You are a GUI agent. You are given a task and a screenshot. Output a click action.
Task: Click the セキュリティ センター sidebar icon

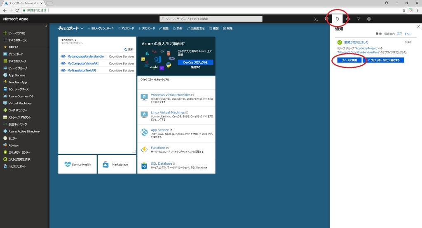coord(5,152)
